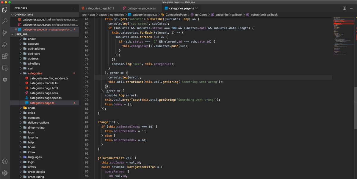Open the Run and Debug view
This screenshot has width=357, height=179.
(5, 44)
